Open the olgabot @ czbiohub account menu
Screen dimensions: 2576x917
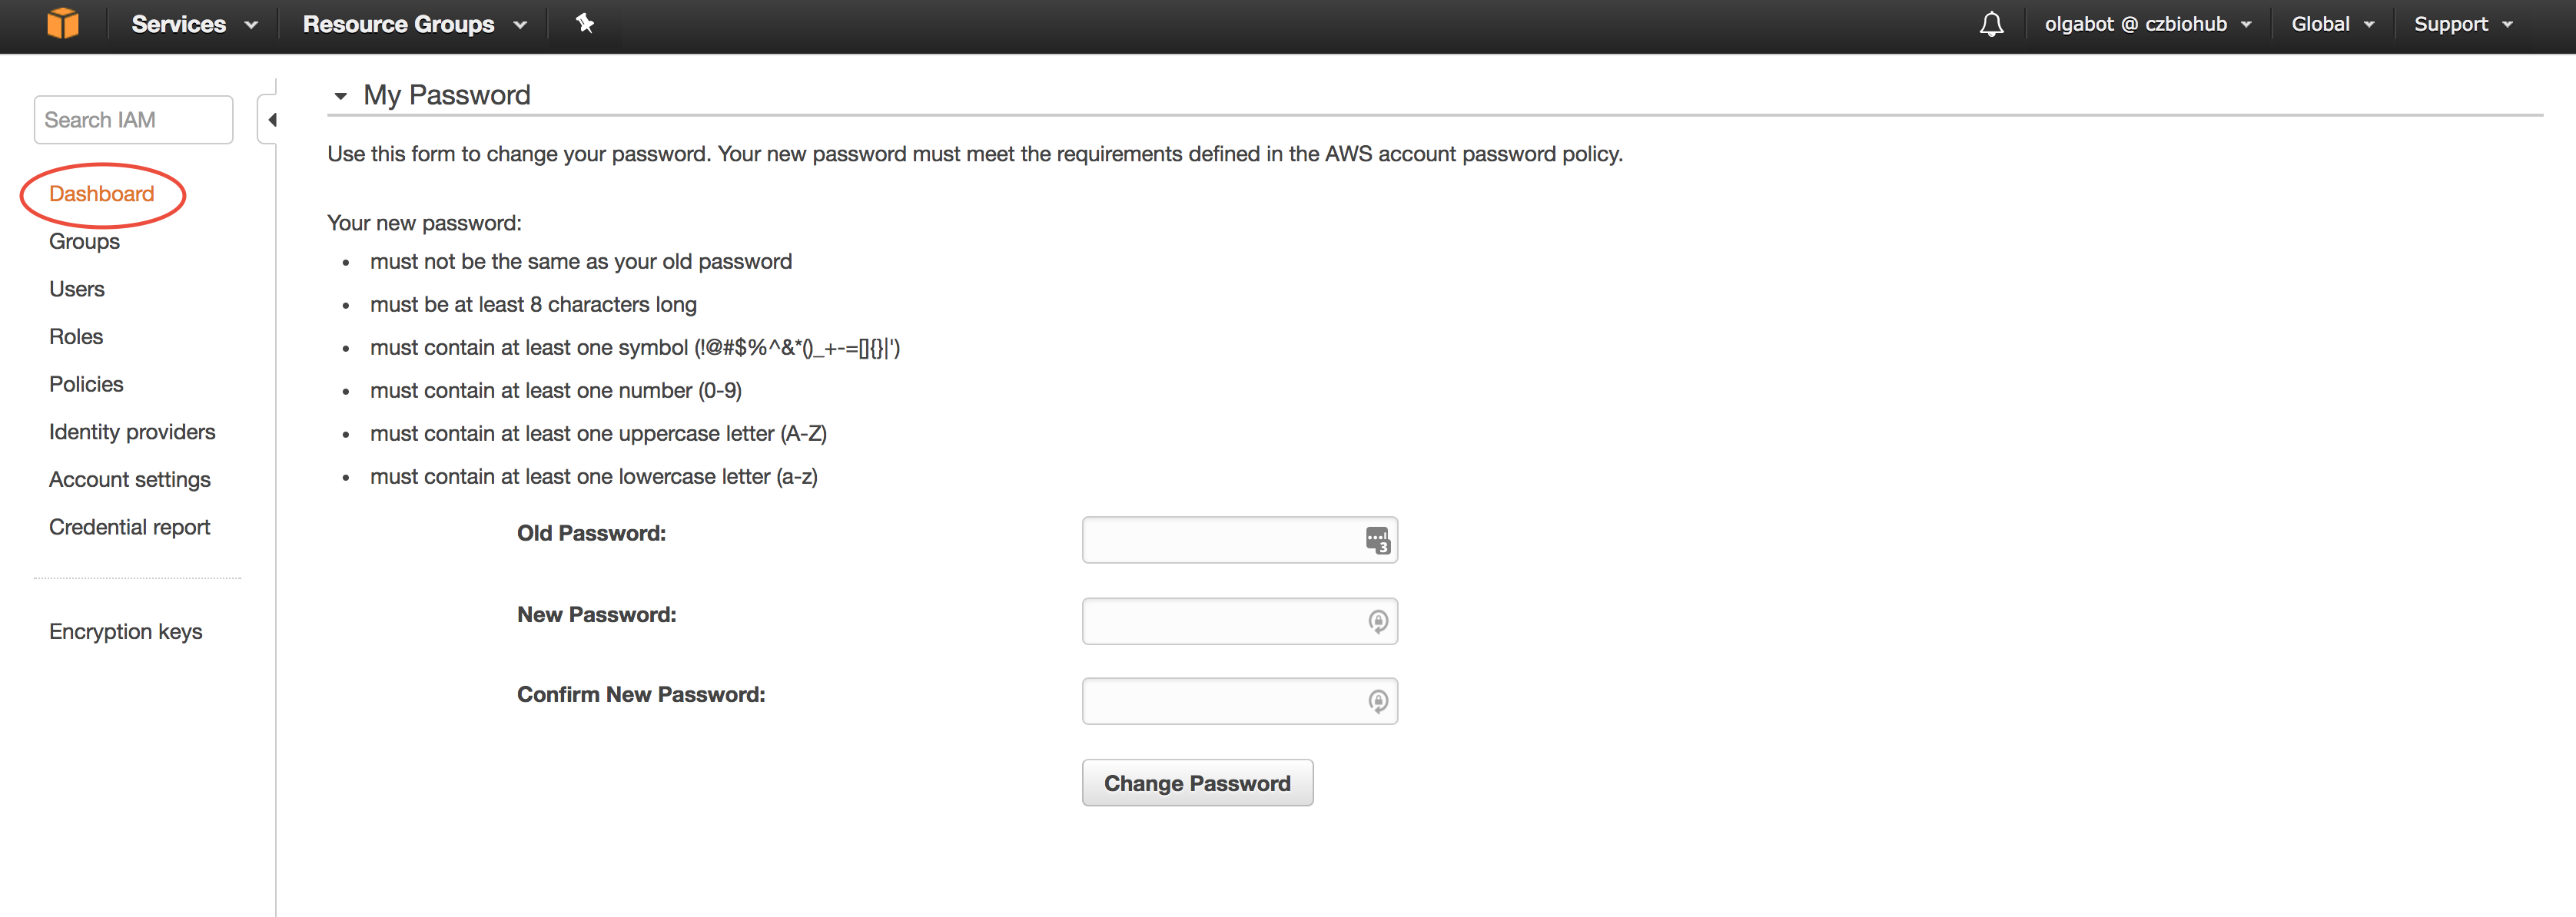(x=2147, y=24)
